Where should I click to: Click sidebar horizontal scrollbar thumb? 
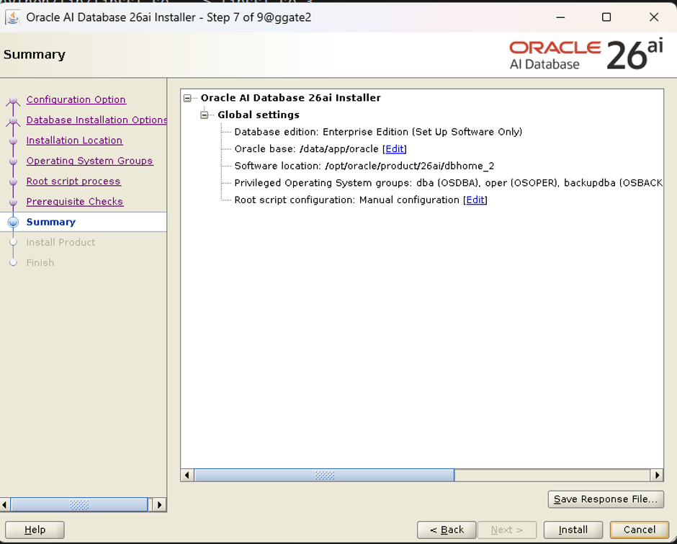79,504
